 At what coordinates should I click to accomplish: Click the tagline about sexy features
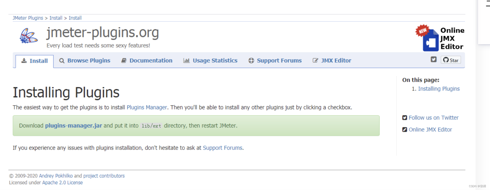[98, 45]
